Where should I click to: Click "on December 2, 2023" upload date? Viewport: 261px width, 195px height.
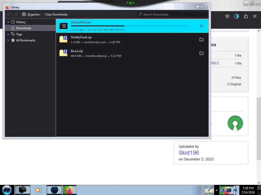(196, 159)
